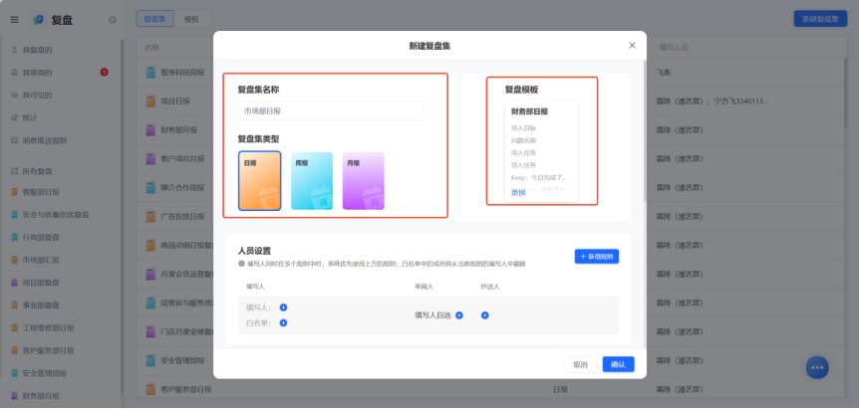Open 所有复盘 in the sidebar
Screen dimensions: 859x409
pyautogui.click(x=37, y=171)
